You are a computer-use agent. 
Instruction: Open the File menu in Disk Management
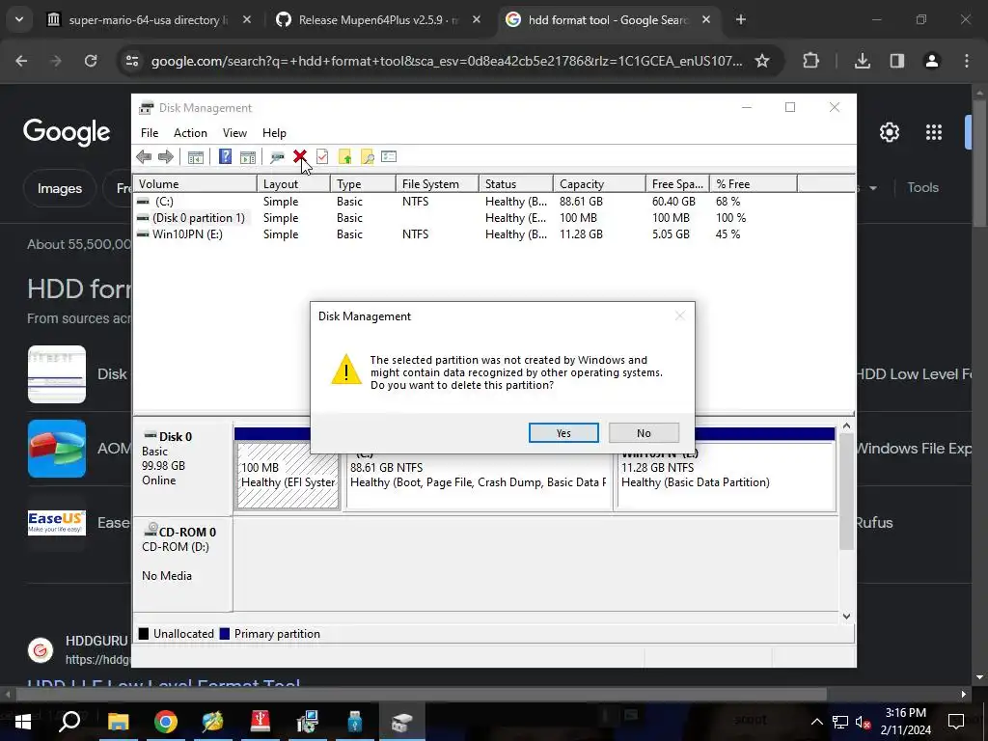point(150,133)
